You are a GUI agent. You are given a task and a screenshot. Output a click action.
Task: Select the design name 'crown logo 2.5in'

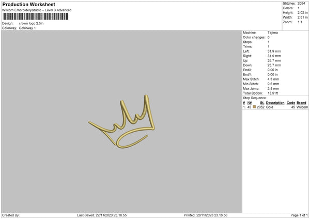[x=31, y=23]
